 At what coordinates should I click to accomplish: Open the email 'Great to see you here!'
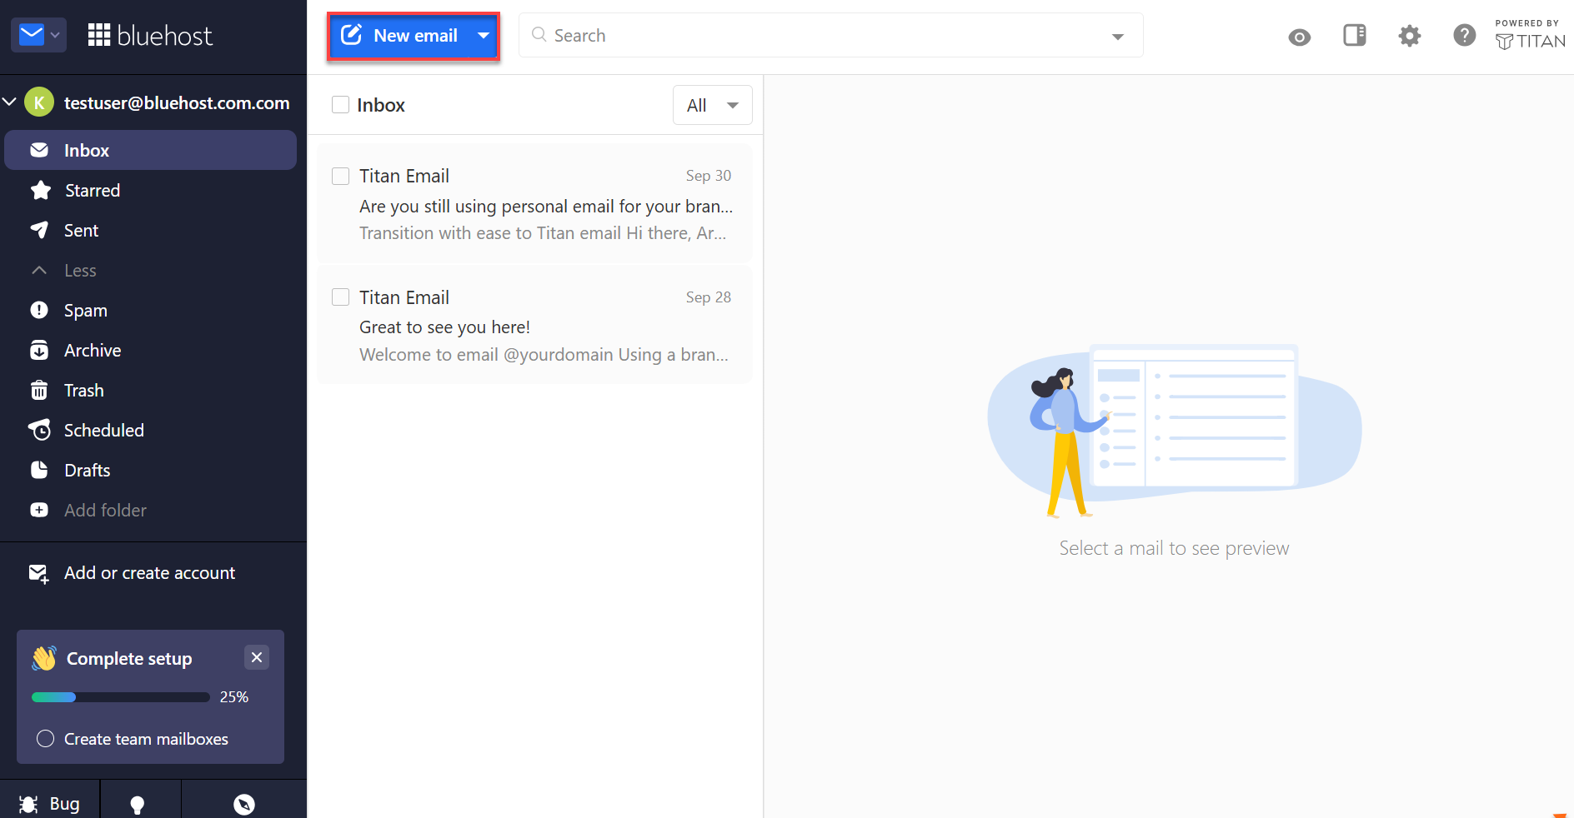click(534, 326)
